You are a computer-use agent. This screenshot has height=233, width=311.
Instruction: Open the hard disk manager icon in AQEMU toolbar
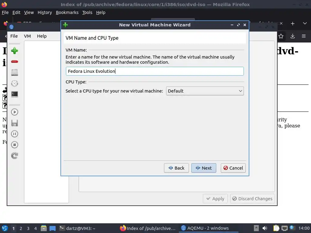tap(15, 72)
